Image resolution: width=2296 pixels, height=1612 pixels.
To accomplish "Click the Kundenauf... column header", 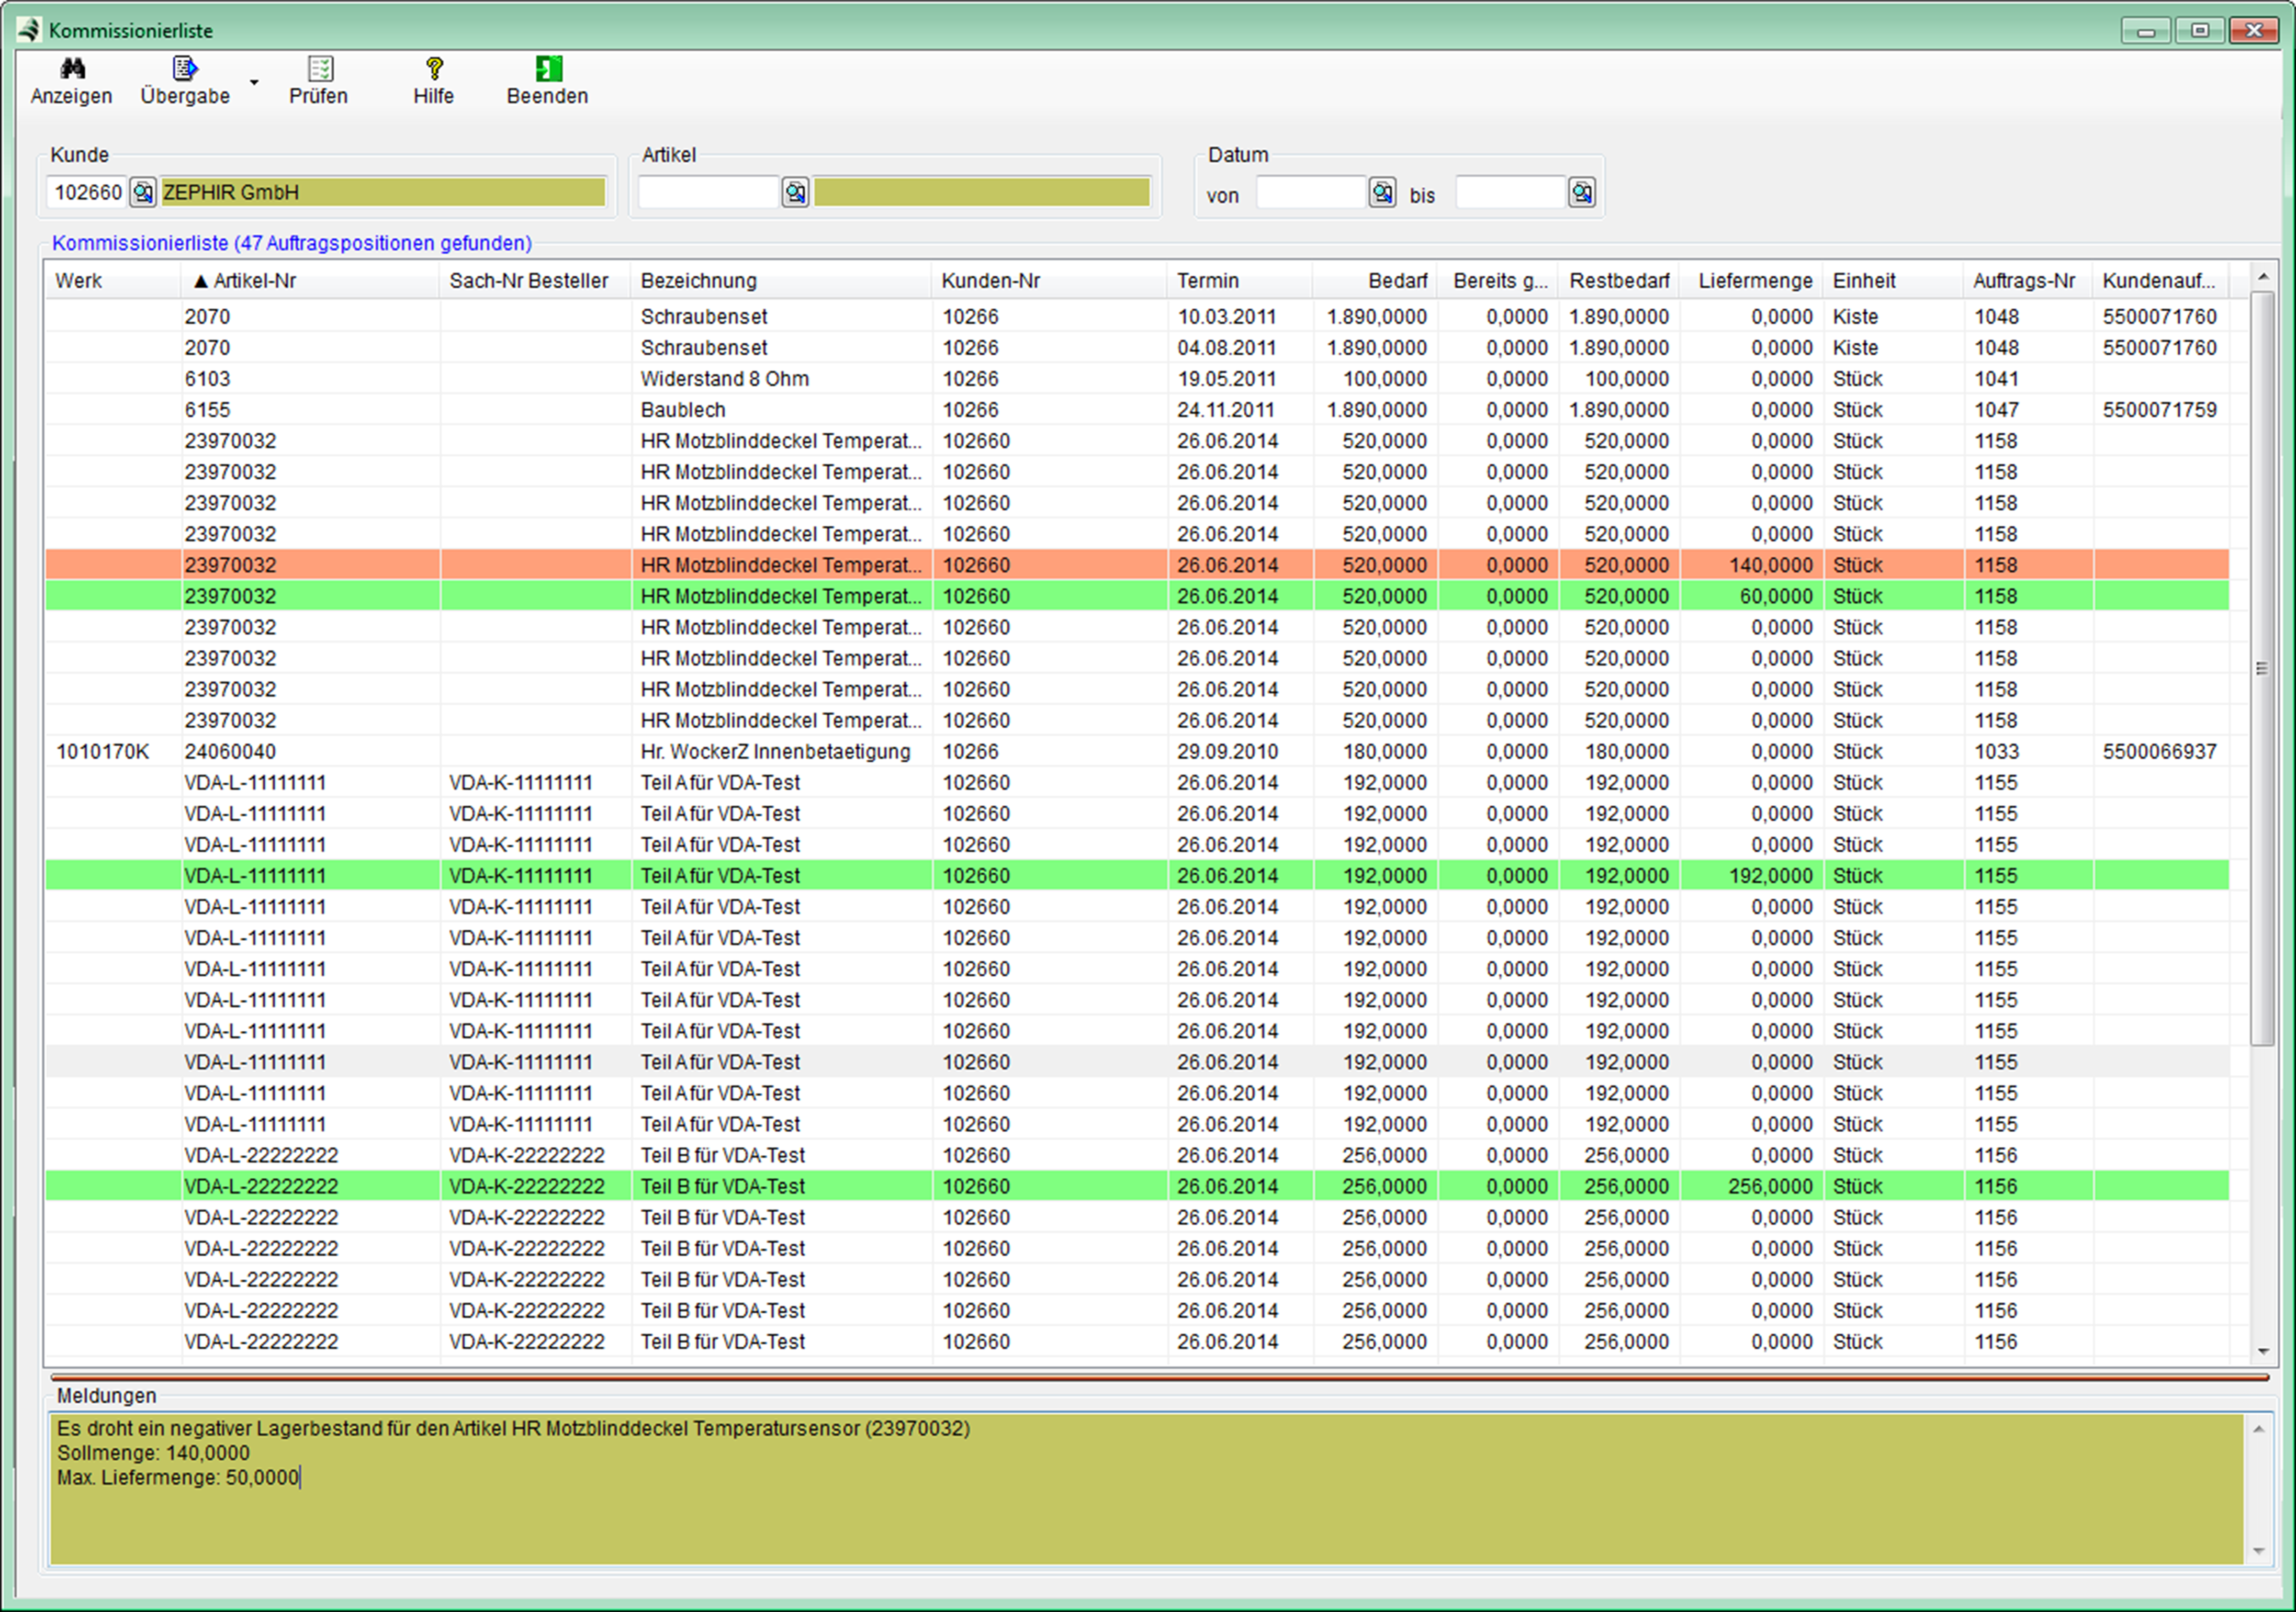I will pos(2158,281).
